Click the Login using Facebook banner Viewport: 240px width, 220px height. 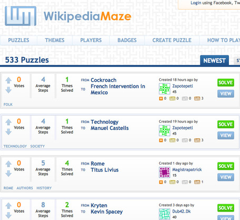coord(209,4)
